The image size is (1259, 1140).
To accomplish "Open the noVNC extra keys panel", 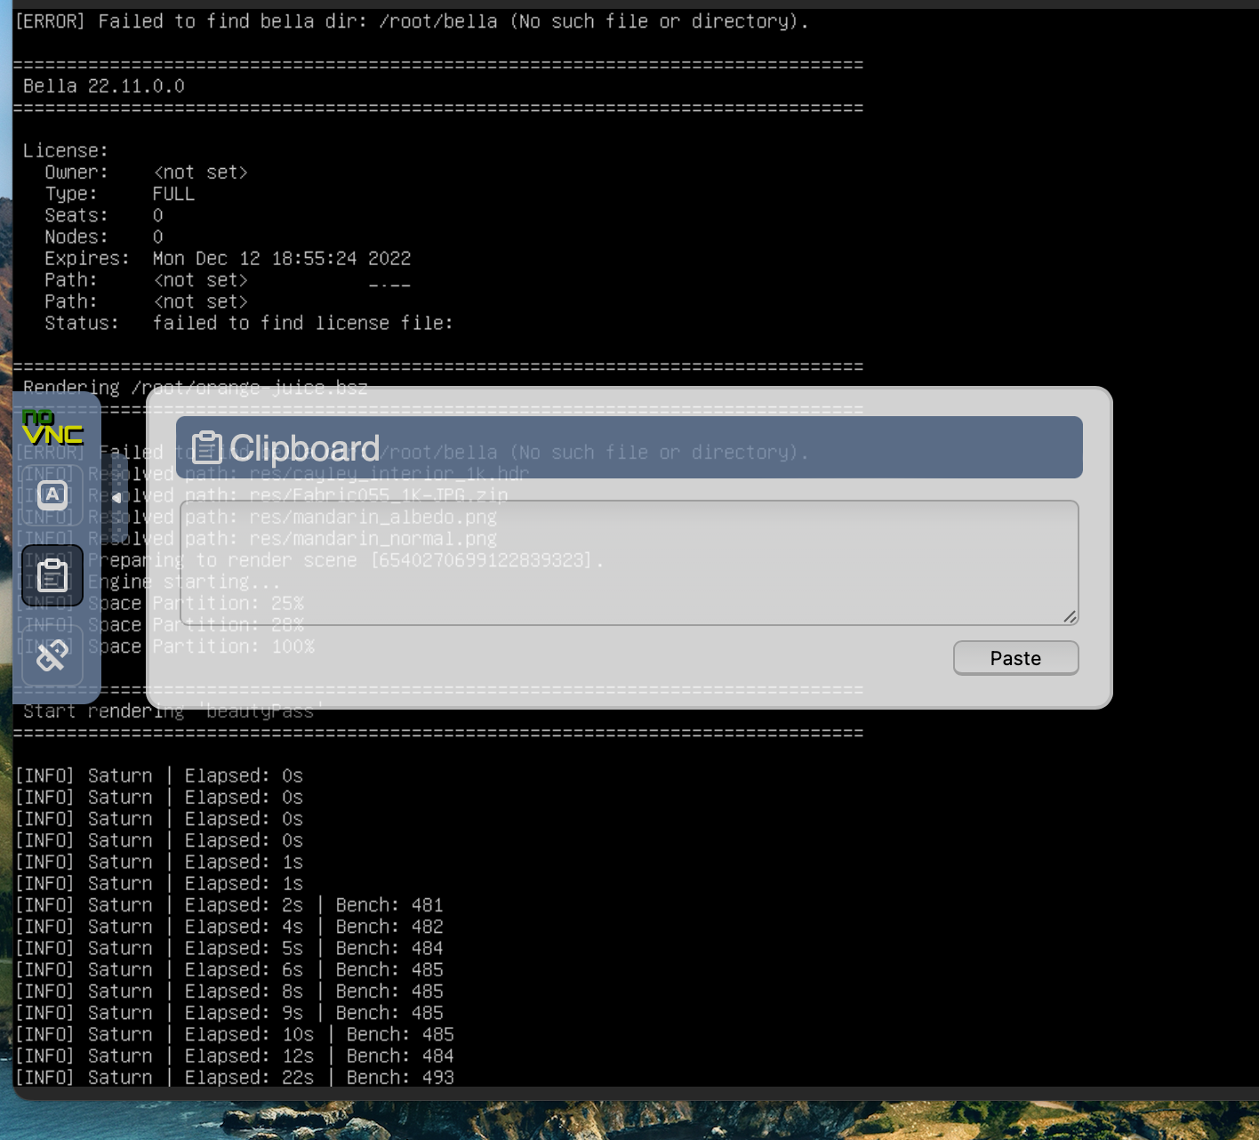I will pyautogui.click(x=52, y=495).
